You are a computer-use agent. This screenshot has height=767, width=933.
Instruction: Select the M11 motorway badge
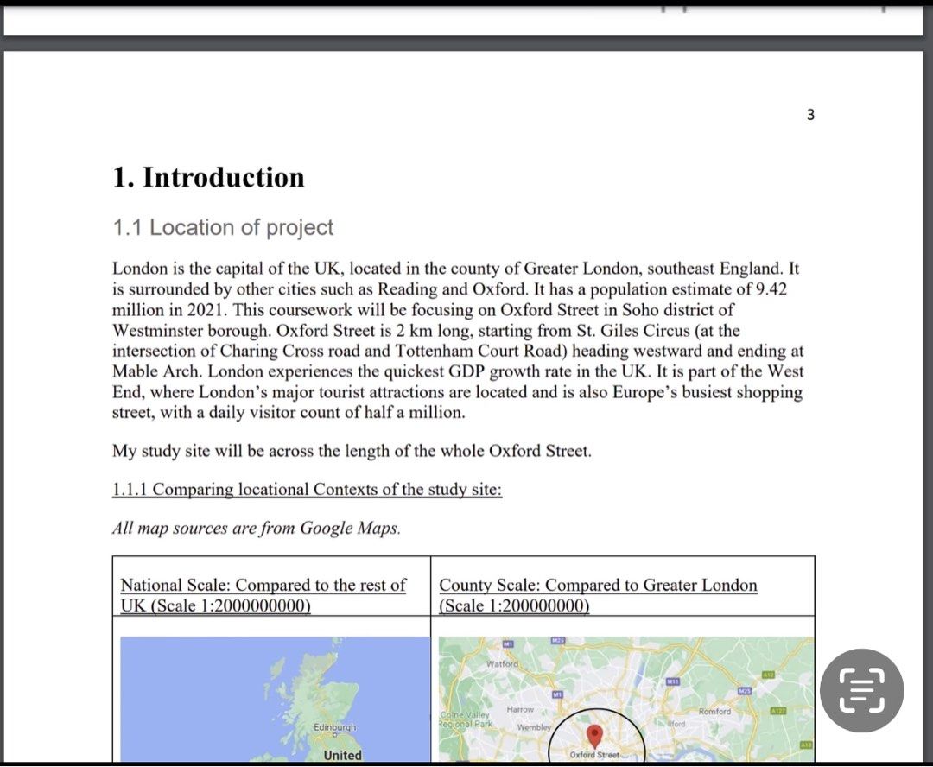672,681
